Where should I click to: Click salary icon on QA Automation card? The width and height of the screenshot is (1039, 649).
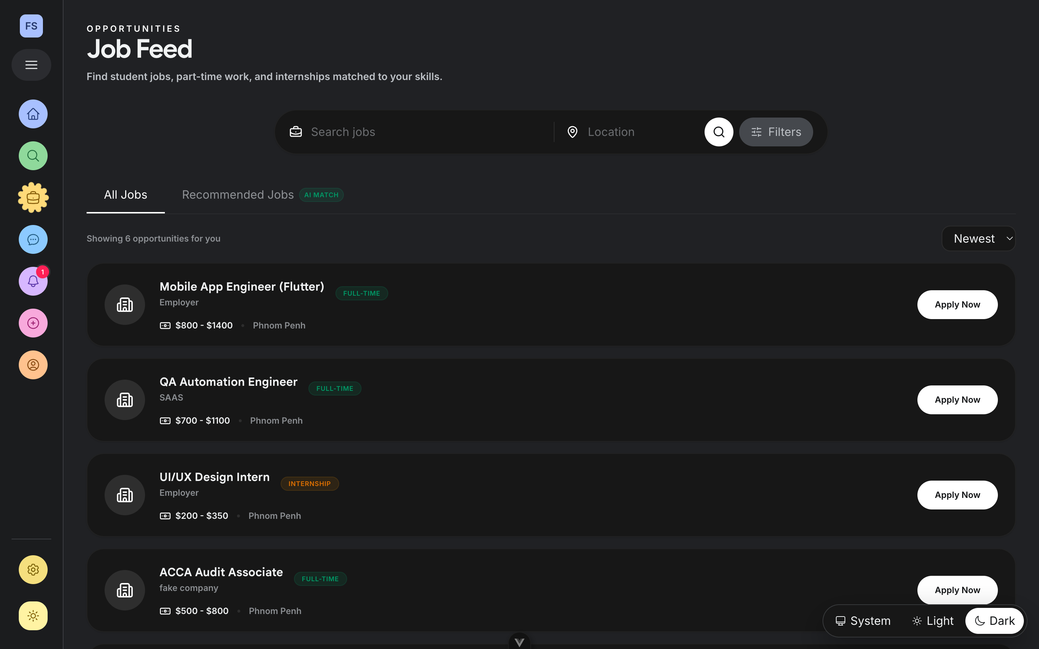(165, 421)
